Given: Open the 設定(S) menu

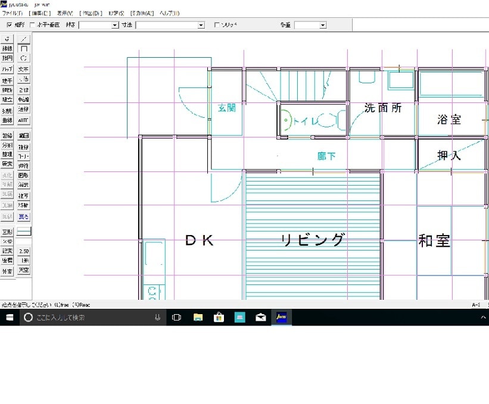Looking at the screenshot, I should point(116,13).
